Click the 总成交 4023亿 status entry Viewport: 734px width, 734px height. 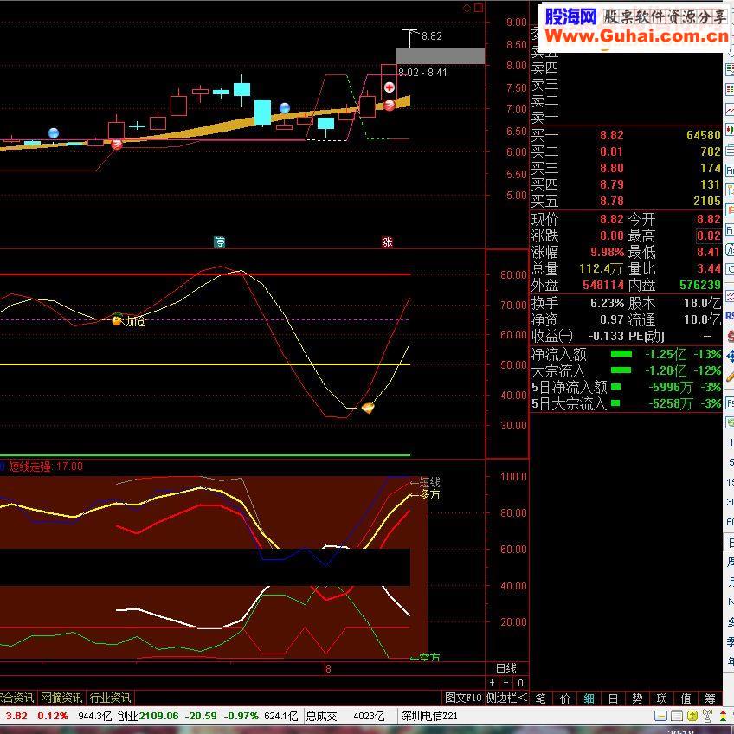pyautogui.click(x=345, y=716)
